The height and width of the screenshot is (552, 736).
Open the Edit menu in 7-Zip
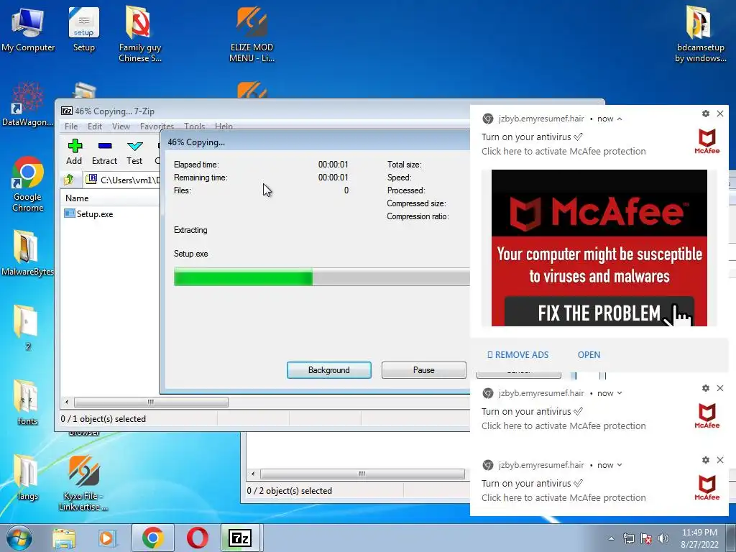(95, 126)
